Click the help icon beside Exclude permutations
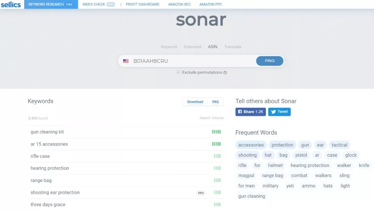Viewport: 374px width, 210px height. point(225,73)
